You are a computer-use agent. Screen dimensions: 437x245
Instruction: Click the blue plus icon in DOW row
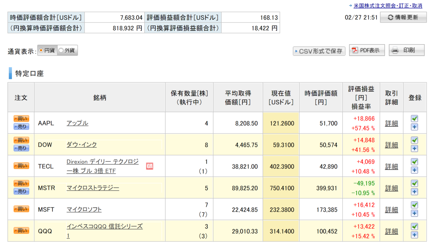pyautogui.click(x=414, y=148)
